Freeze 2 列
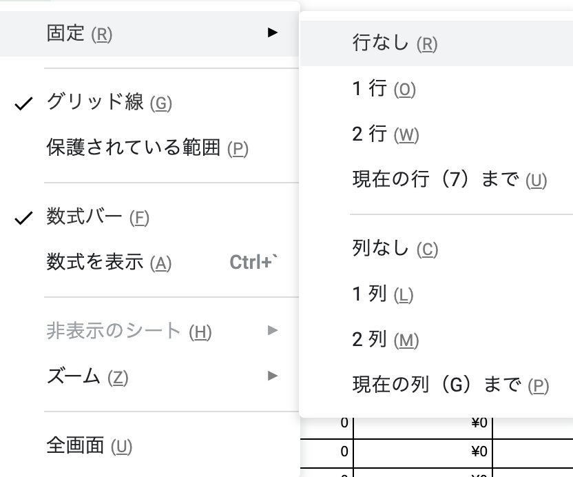Screen dimensions: 573x477 tap(385, 340)
